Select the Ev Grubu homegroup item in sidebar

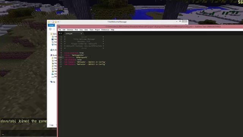pyautogui.click(x=54, y=50)
